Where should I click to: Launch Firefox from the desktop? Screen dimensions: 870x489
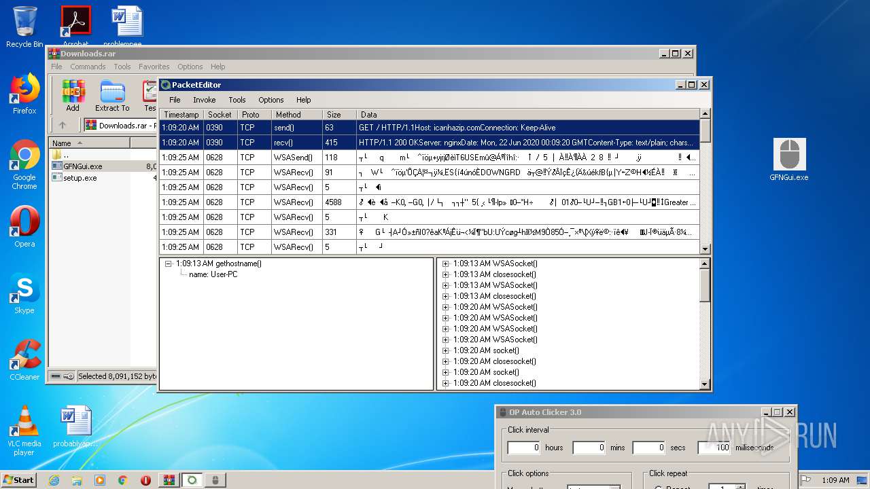24,94
